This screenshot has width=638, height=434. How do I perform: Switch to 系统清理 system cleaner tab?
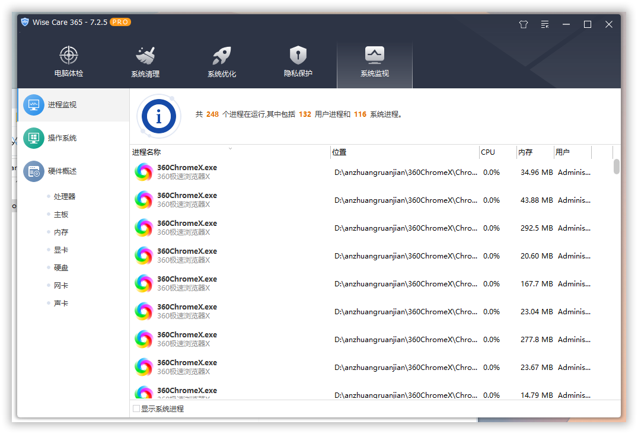pos(145,62)
